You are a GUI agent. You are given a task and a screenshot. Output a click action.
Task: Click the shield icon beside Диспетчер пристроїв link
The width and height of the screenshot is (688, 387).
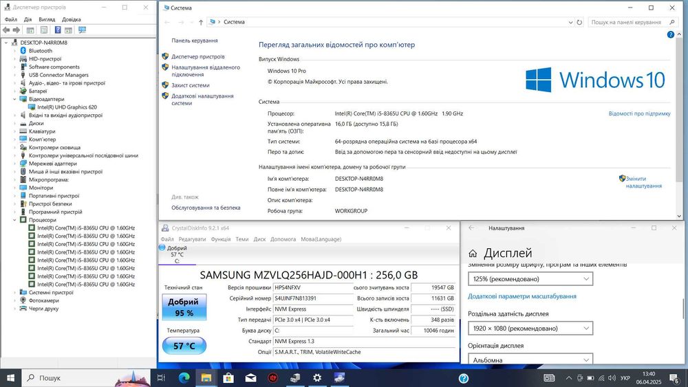(x=165, y=56)
